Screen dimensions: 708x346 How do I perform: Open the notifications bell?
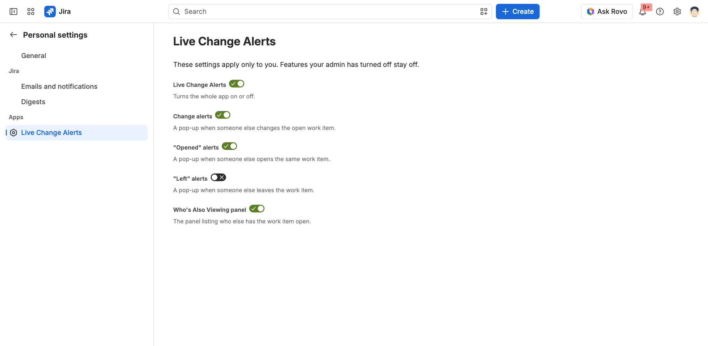pos(643,12)
